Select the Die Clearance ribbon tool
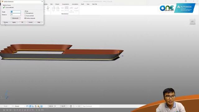 click(71, 9)
